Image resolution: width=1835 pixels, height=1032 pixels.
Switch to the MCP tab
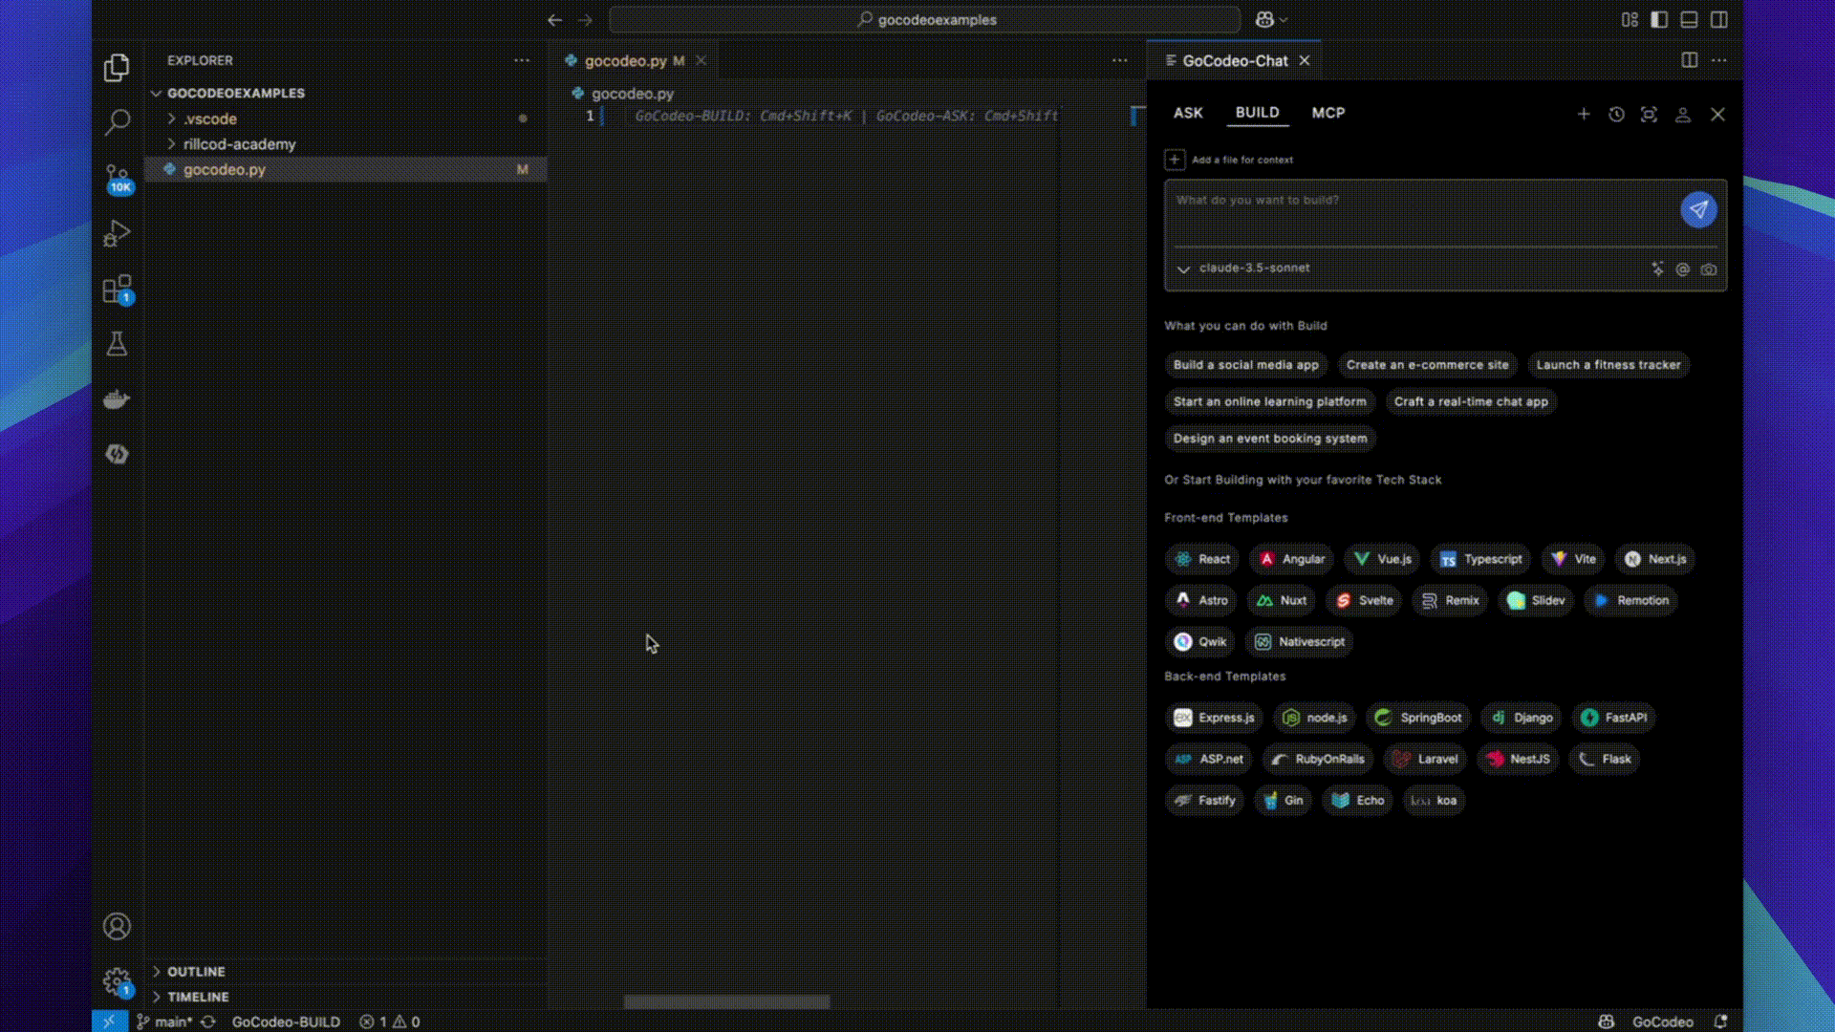pyautogui.click(x=1328, y=113)
